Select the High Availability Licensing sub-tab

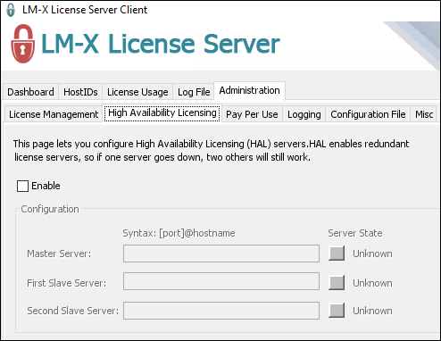click(162, 113)
